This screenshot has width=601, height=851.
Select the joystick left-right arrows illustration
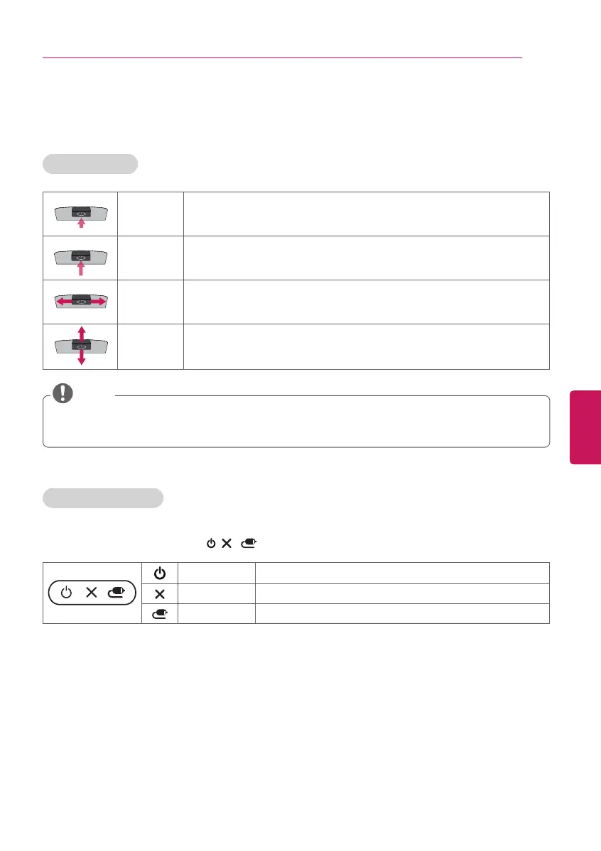coord(81,301)
